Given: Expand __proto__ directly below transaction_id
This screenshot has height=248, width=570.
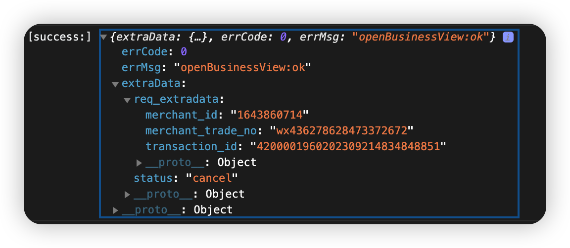Looking at the screenshot, I should [140, 163].
